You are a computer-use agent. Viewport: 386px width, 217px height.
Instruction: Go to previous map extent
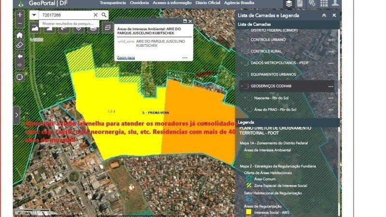tap(20, 56)
